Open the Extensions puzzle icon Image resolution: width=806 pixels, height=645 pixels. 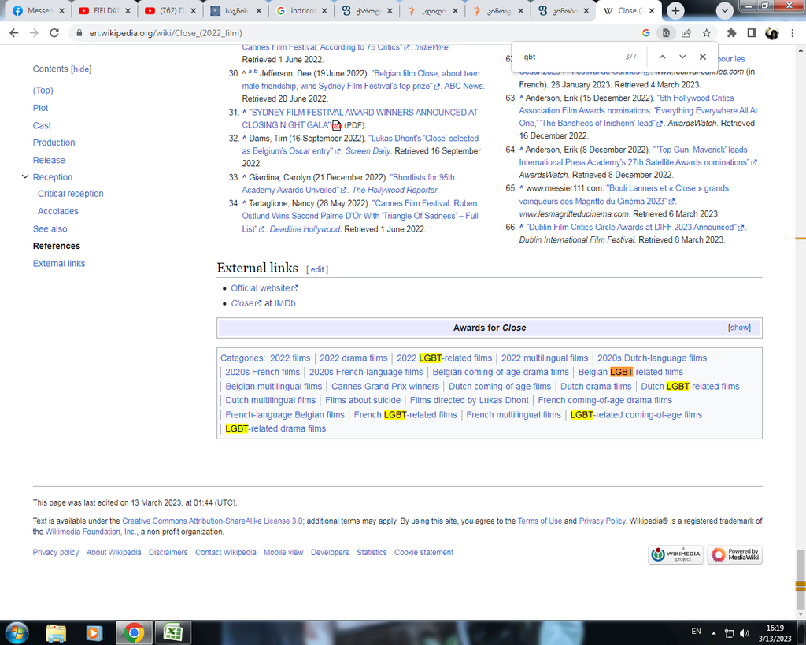[x=731, y=33]
